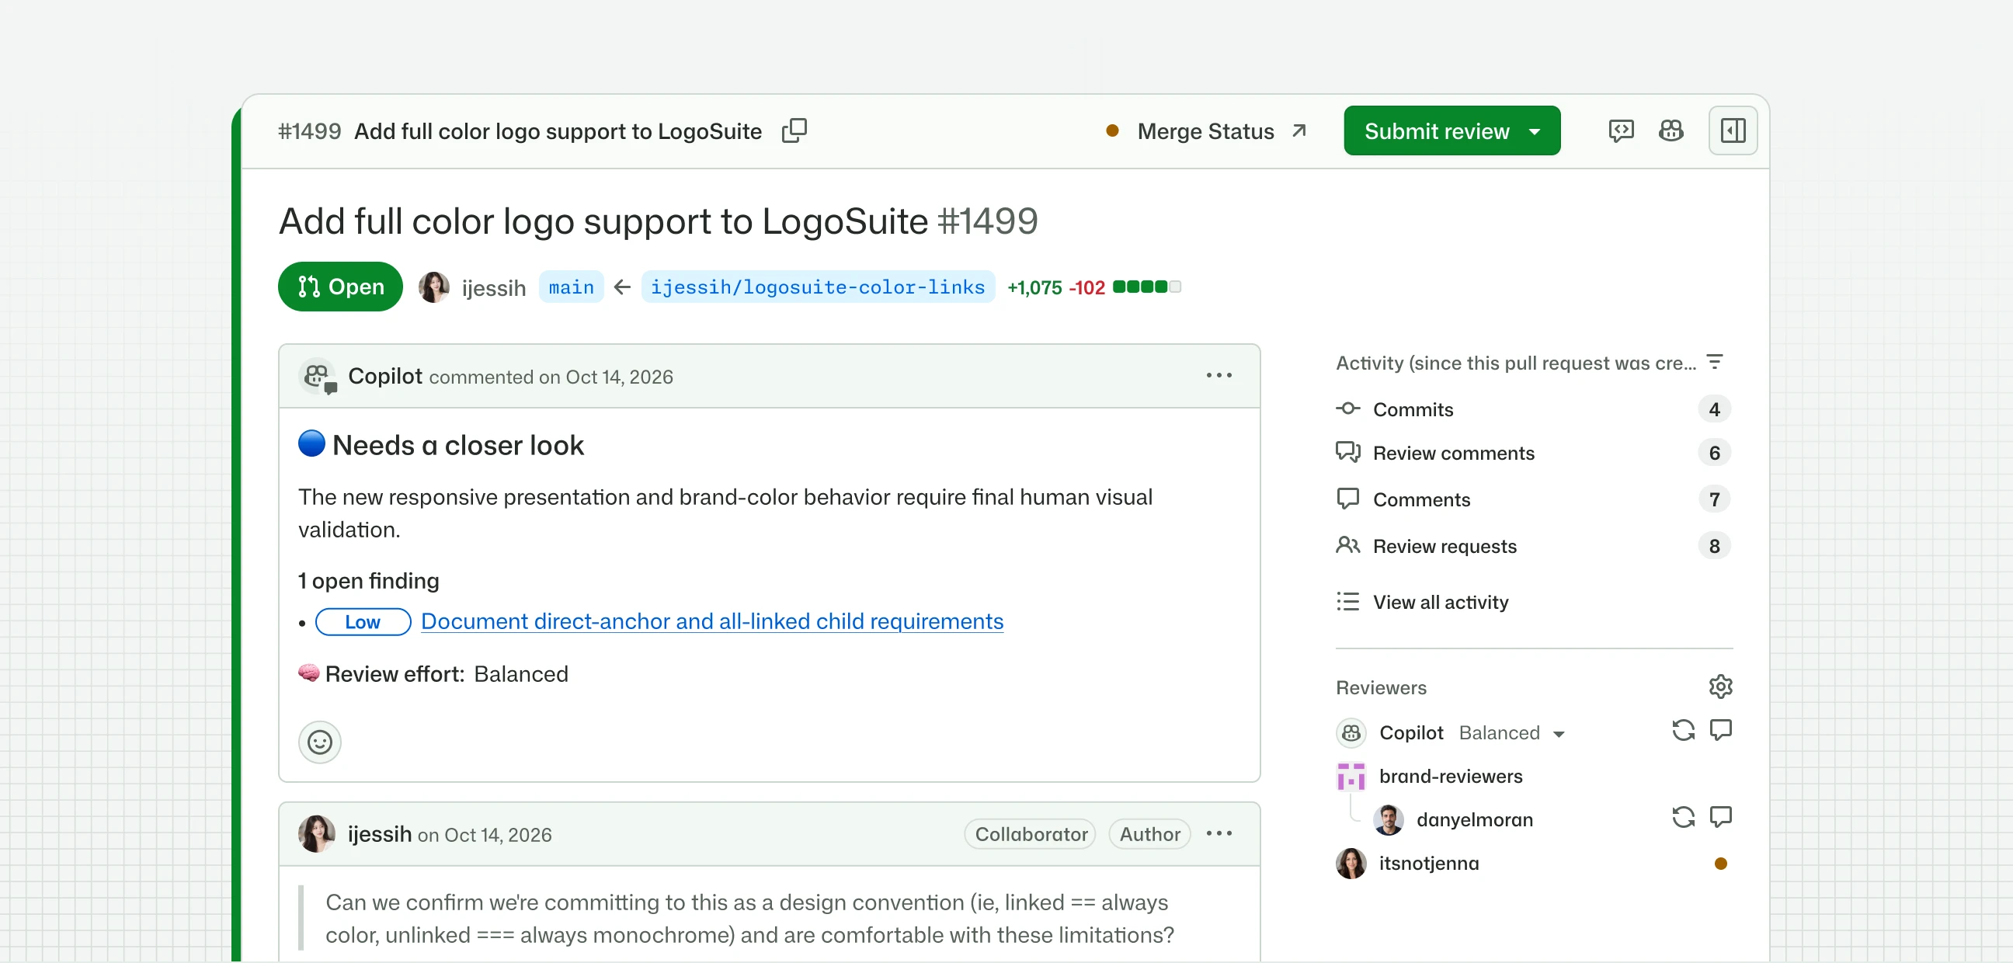Click the Review effort: Balanced line
Image resolution: width=2013 pixels, height=963 pixels.
433,674
